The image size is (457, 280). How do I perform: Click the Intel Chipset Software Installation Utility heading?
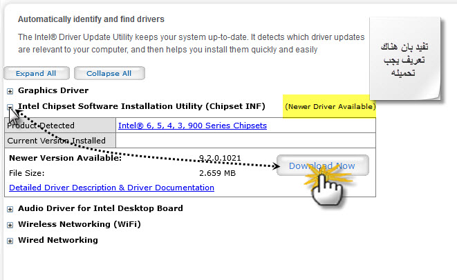[142, 106]
